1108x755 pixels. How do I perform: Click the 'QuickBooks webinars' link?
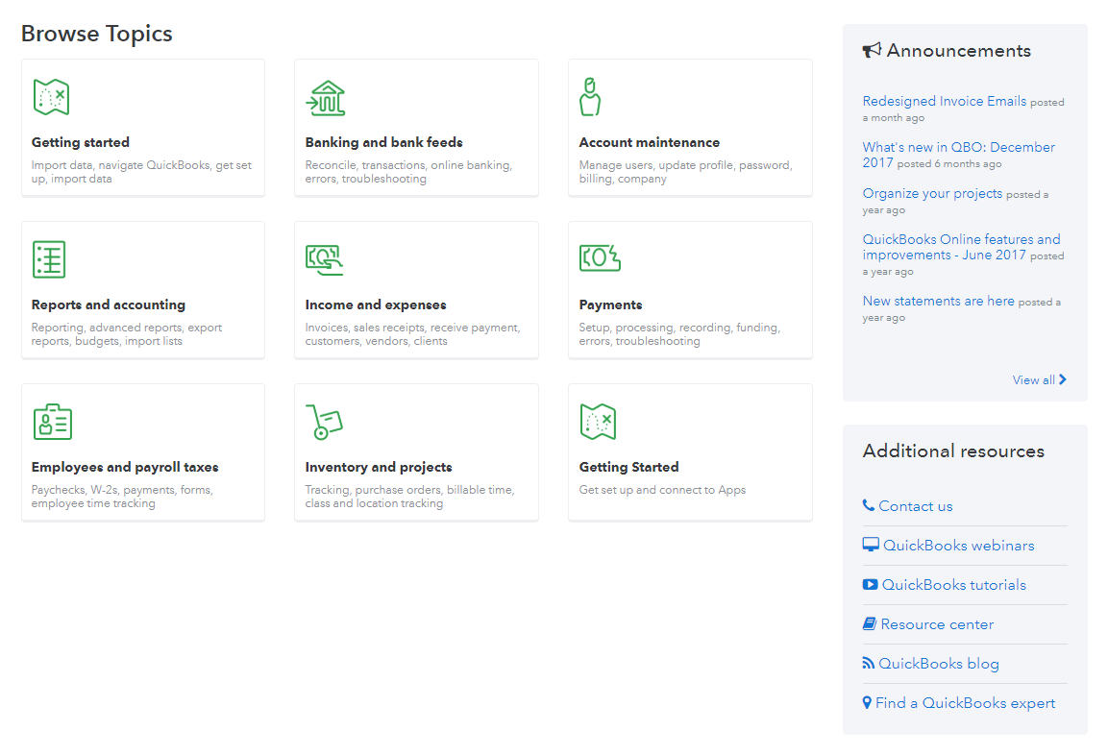coord(959,546)
